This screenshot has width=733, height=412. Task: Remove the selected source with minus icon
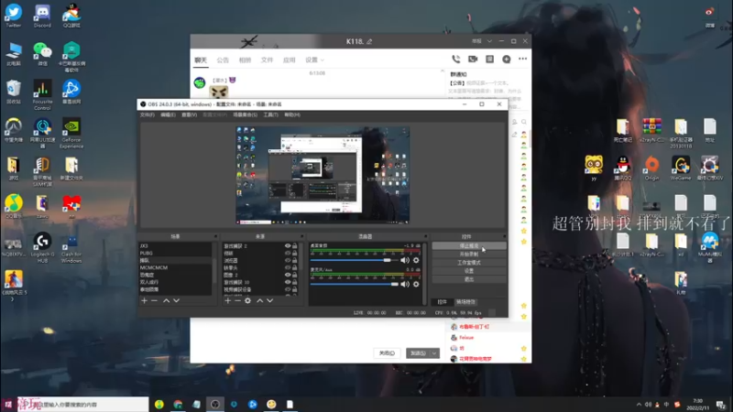coord(237,301)
